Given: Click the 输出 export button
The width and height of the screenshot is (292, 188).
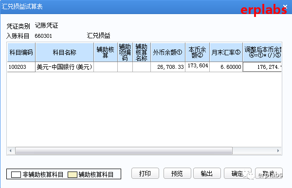Looking at the screenshot, I should 207,173.
